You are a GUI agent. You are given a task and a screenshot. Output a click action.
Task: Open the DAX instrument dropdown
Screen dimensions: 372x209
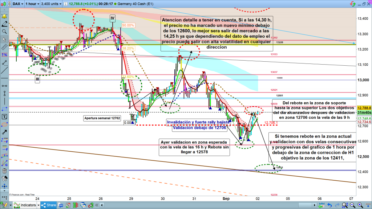pyautogui.click(x=18, y=3)
